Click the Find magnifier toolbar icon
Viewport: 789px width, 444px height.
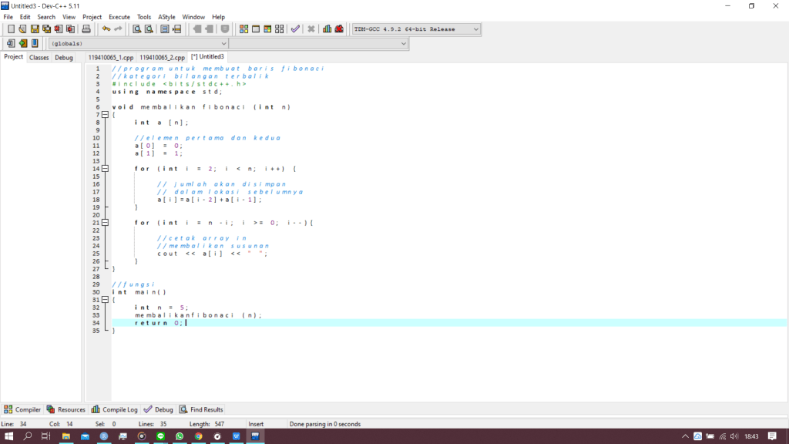click(x=137, y=29)
